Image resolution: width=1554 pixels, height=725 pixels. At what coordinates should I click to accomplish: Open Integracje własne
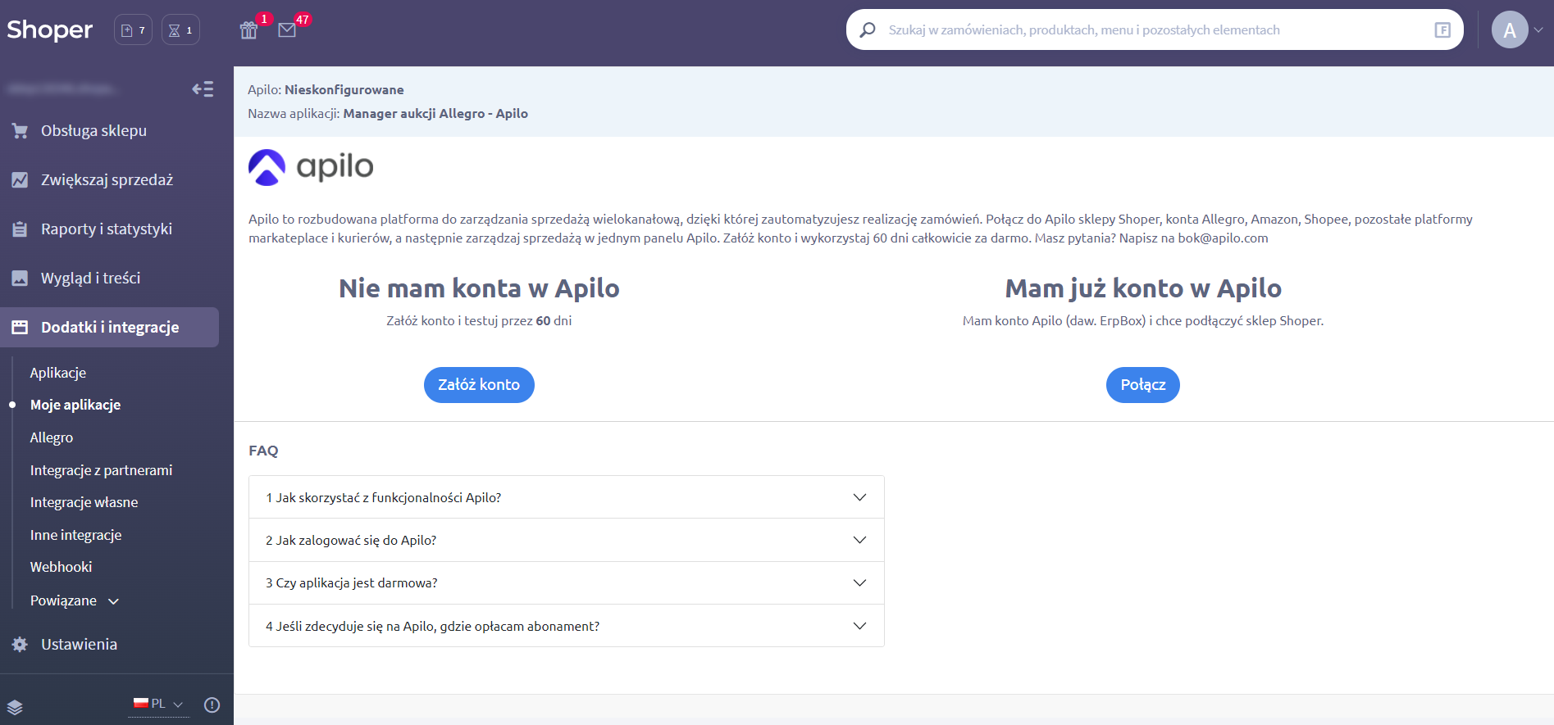[x=84, y=502]
